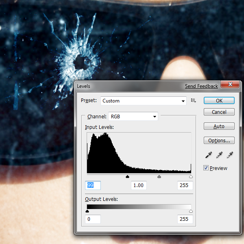The width and height of the screenshot is (244, 244).
Task: Click the input midtone gray slider handle
Action: 159,177
